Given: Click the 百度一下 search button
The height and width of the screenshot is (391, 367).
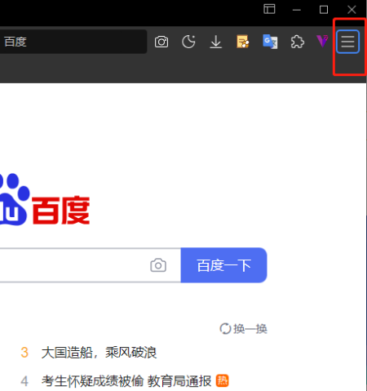Looking at the screenshot, I should click(223, 265).
